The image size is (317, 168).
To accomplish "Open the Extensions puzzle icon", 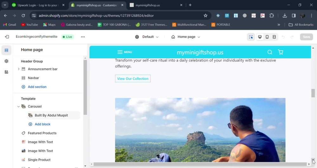I will click(x=272, y=16).
